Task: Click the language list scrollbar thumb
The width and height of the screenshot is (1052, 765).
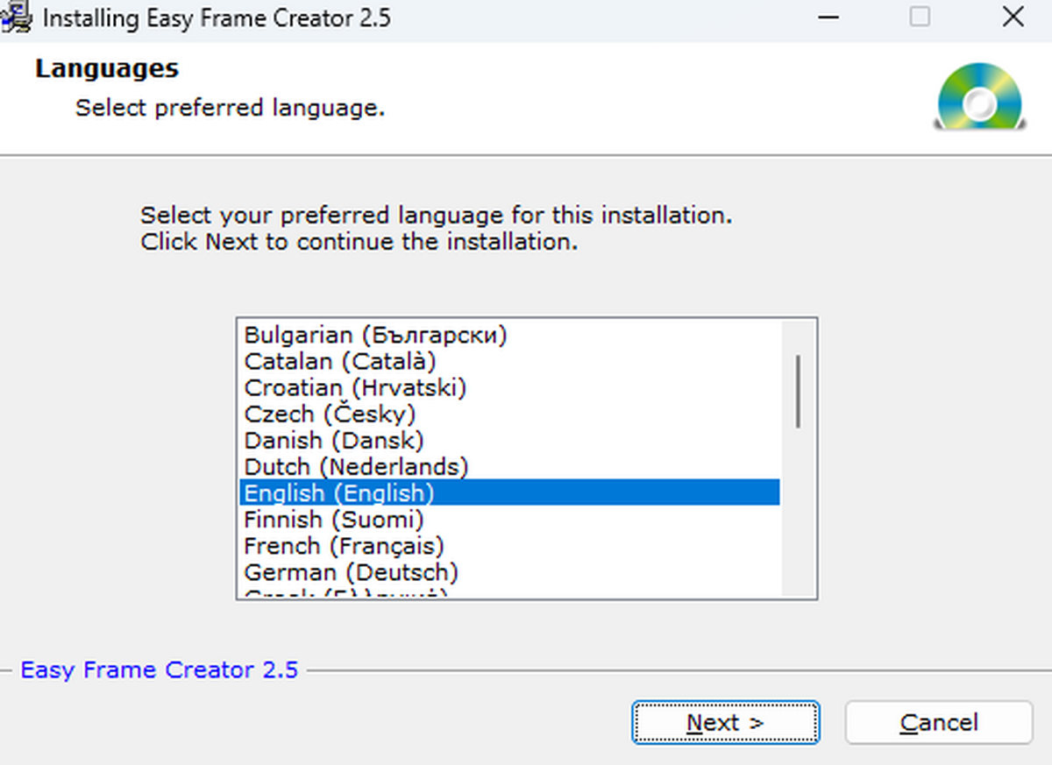Action: [x=798, y=391]
